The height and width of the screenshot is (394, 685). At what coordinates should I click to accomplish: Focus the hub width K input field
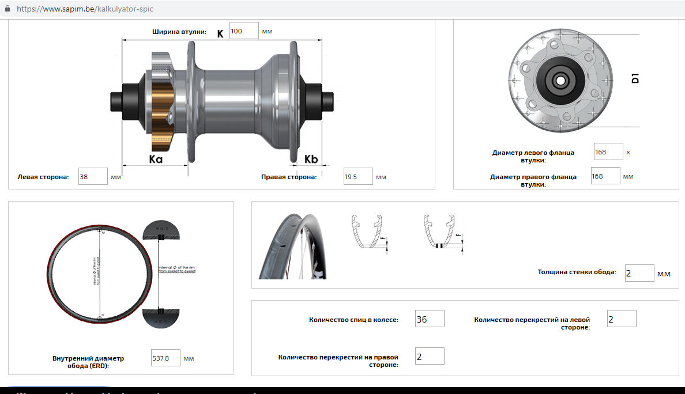[244, 31]
